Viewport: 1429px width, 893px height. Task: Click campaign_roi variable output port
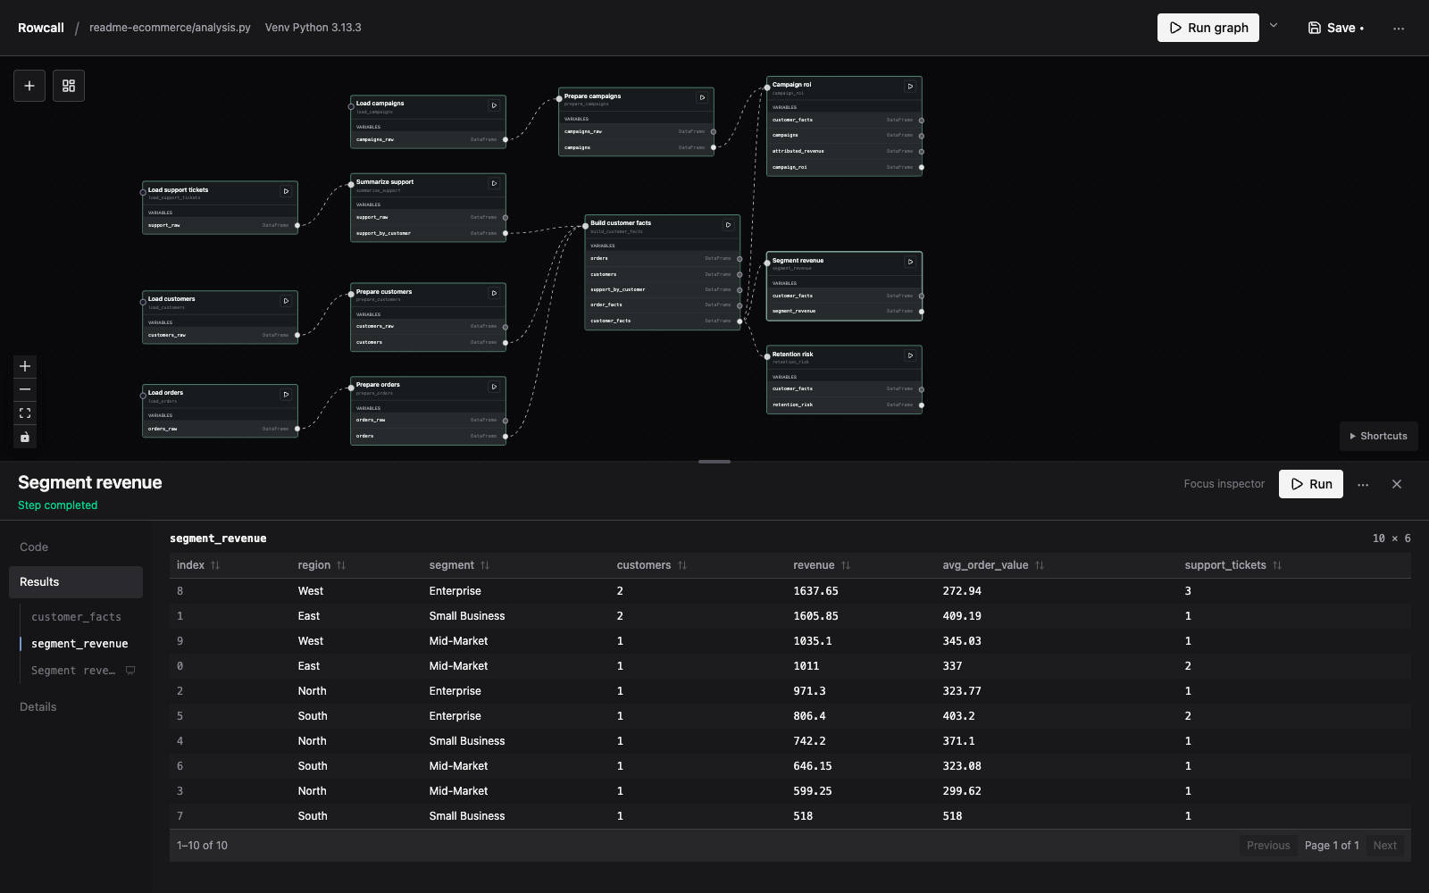pos(922,168)
